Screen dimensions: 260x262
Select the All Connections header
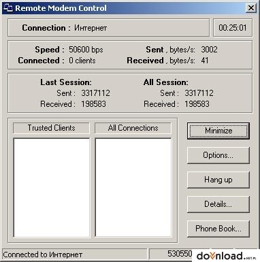pos(133,128)
